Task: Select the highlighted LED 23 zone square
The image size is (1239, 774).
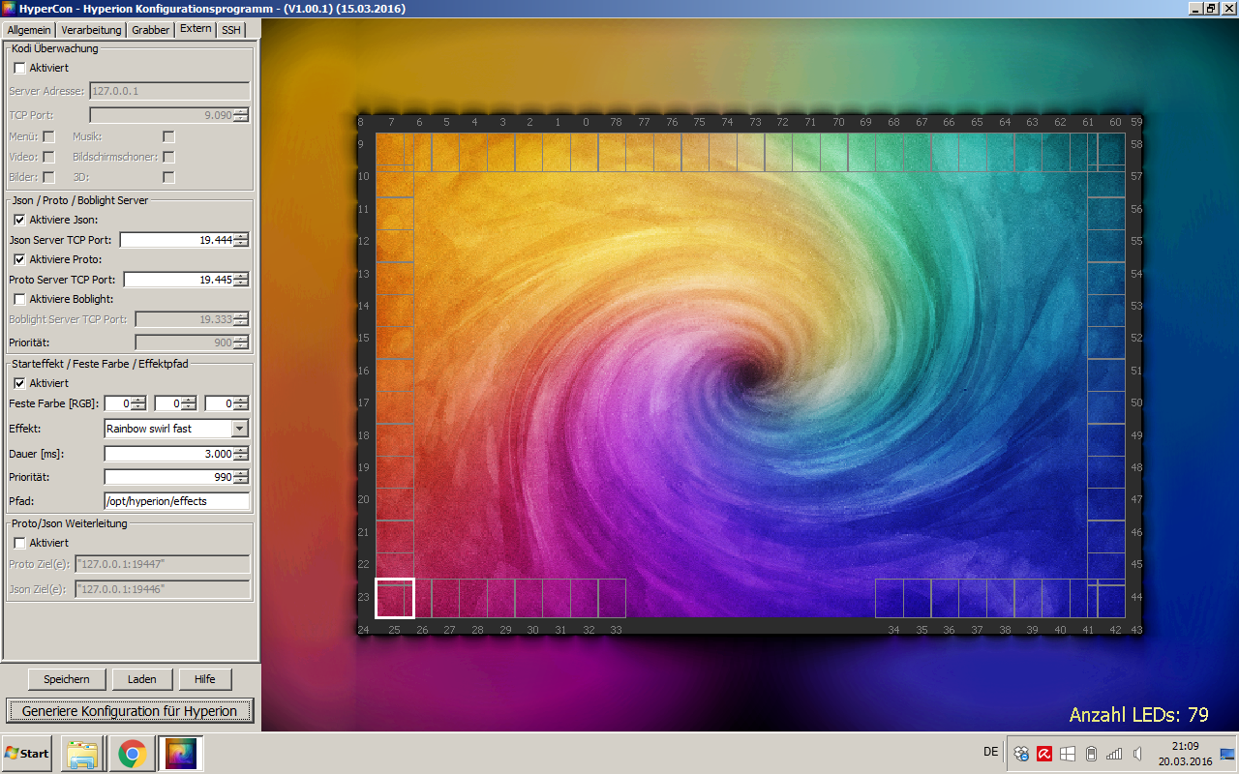Action: 394,598
